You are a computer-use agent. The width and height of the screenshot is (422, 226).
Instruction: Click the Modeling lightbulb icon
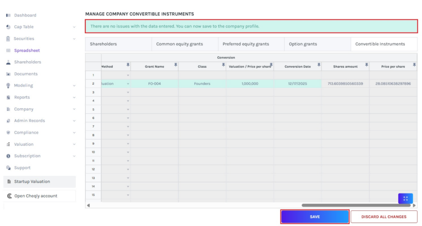pos(8,85)
